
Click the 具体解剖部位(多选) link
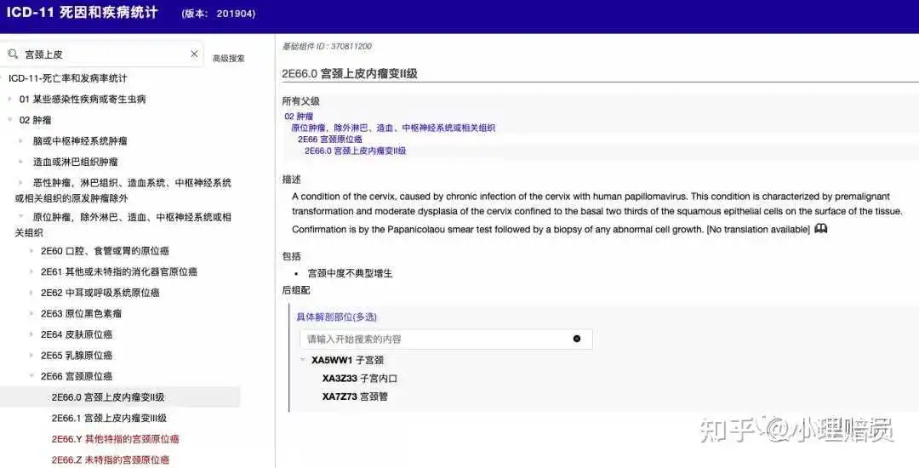click(x=336, y=317)
